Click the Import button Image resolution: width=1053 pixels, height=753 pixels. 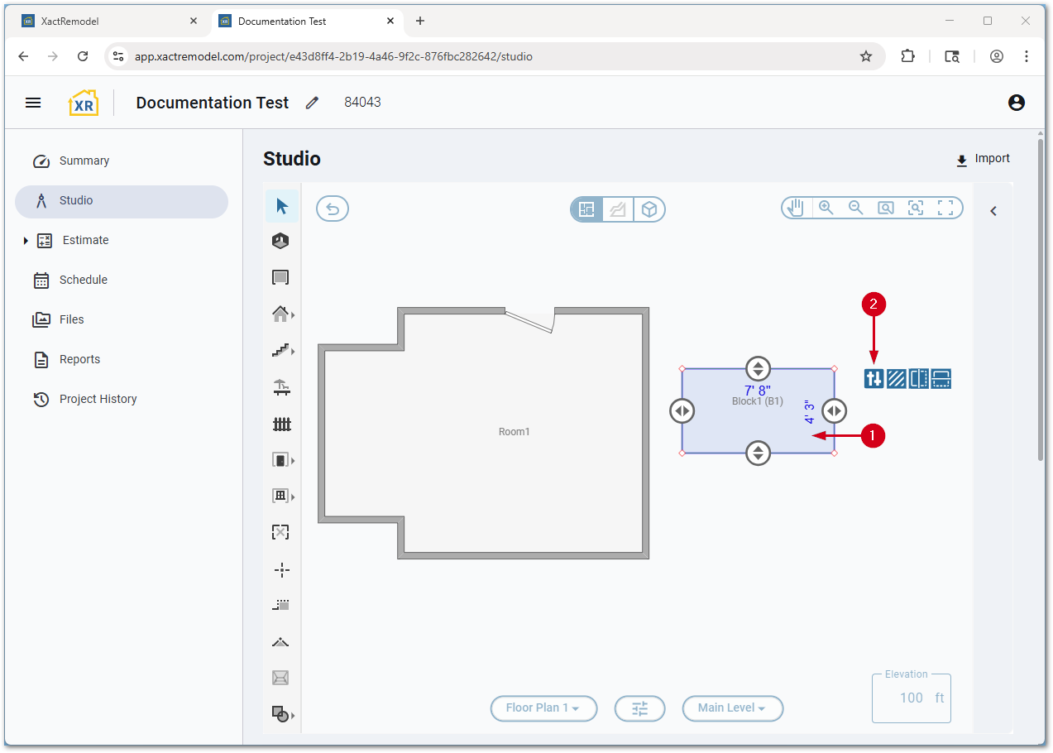tap(983, 159)
